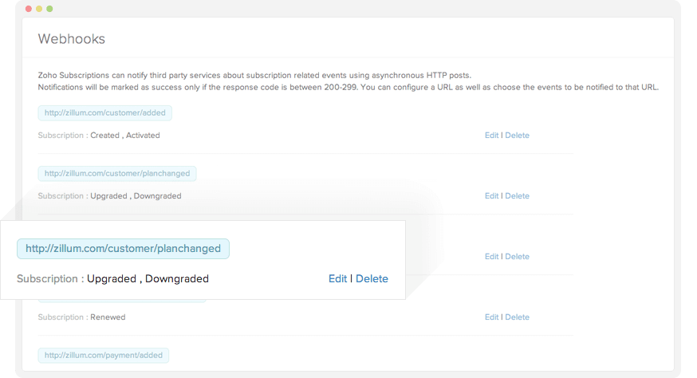Delete the Renewed subscription webhook
Image resolution: width=697 pixels, height=378 pixels.
517,317
